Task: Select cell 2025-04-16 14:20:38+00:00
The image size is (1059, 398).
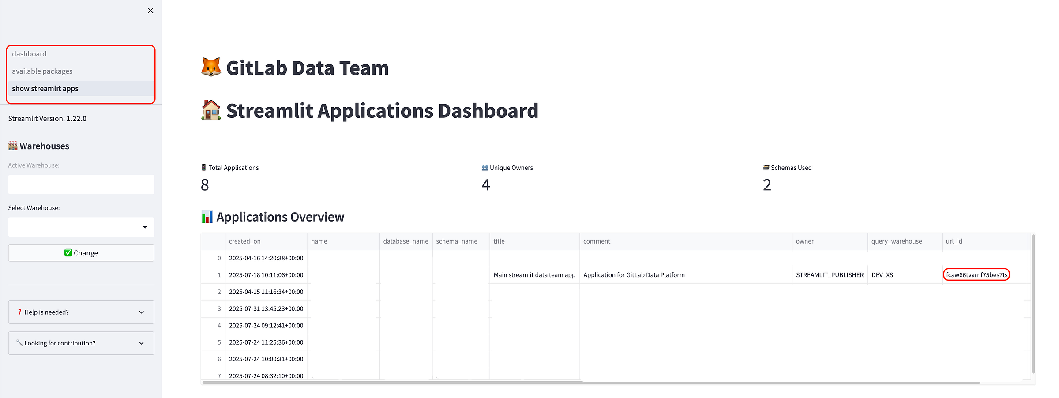Action: 266,258
